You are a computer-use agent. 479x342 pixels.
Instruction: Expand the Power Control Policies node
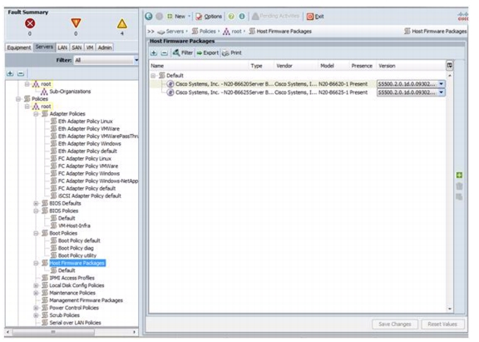click(36, 308)
